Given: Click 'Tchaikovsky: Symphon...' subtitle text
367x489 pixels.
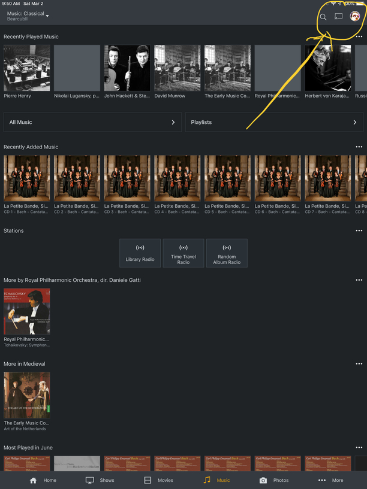Looking at the screenshot, I should click(x=27, y=345).
